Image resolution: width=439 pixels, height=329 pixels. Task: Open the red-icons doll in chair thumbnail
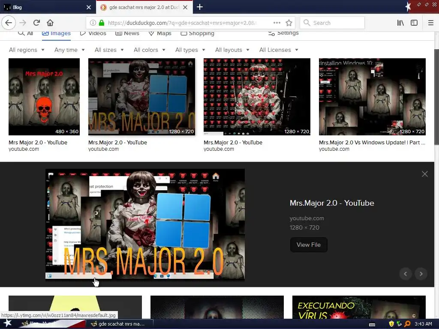pyautogui.click(x=257, y=97)
